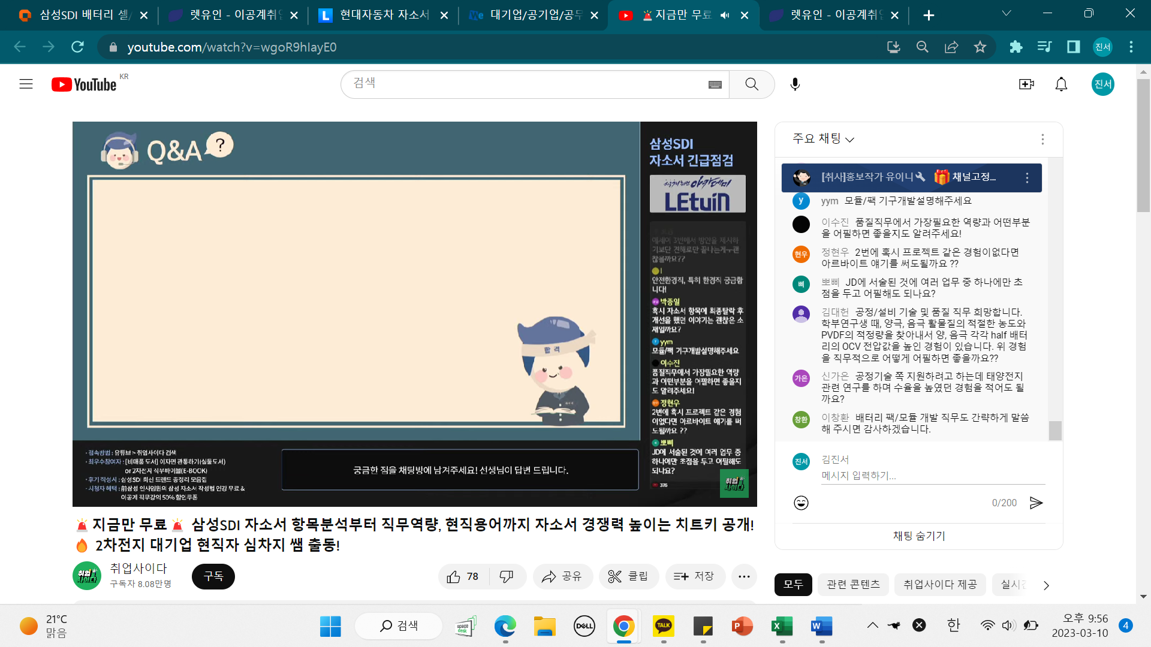The width and height of the screenshot is (1151, 647).
Task: Open pinned message options menu
Action: [1027, 178]
